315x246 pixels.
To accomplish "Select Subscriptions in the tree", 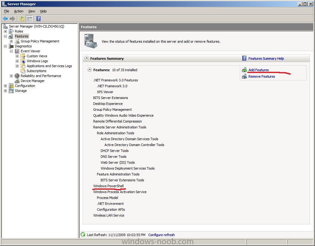I will tap(37, 71).
